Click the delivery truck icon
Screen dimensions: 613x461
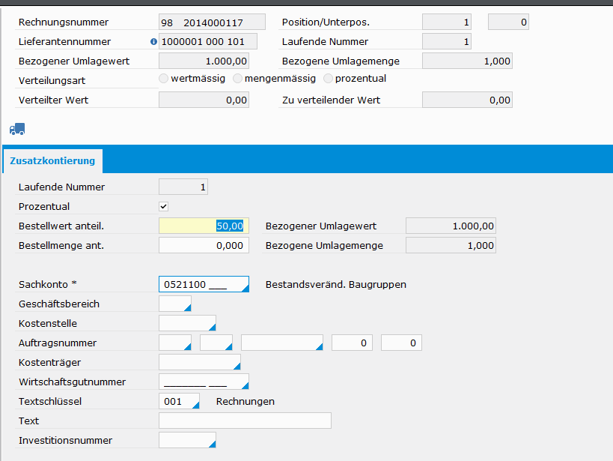[x=17, y=129]
